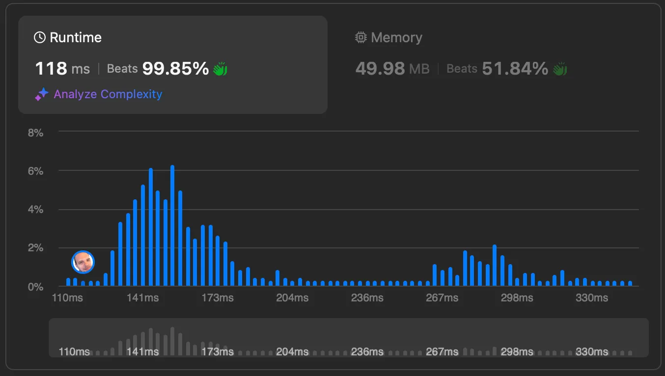Click the Memory chip icon
Viewport: 665px width, 376px height.
point(361,38)
